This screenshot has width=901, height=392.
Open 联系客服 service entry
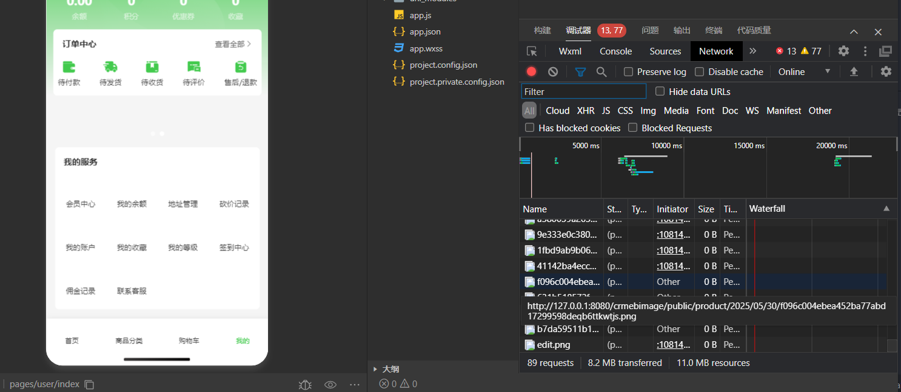tap(132, 291)
